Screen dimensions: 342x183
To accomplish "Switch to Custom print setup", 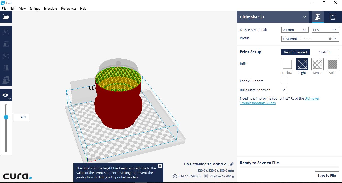I will [x=324, y=52].
